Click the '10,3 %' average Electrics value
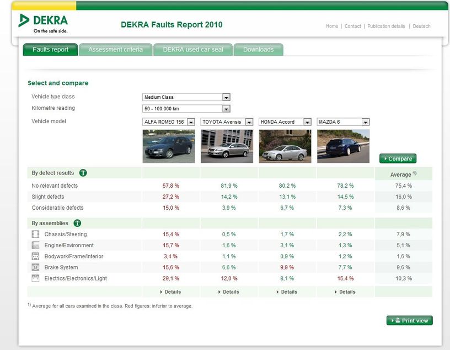 click(x=404, y=278)
